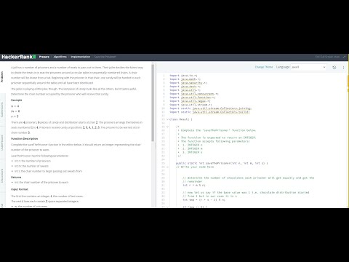Viewport: 349px width, 262px height.
Task: Open the Prepare breadcrumb link
Action: point(44,57)
